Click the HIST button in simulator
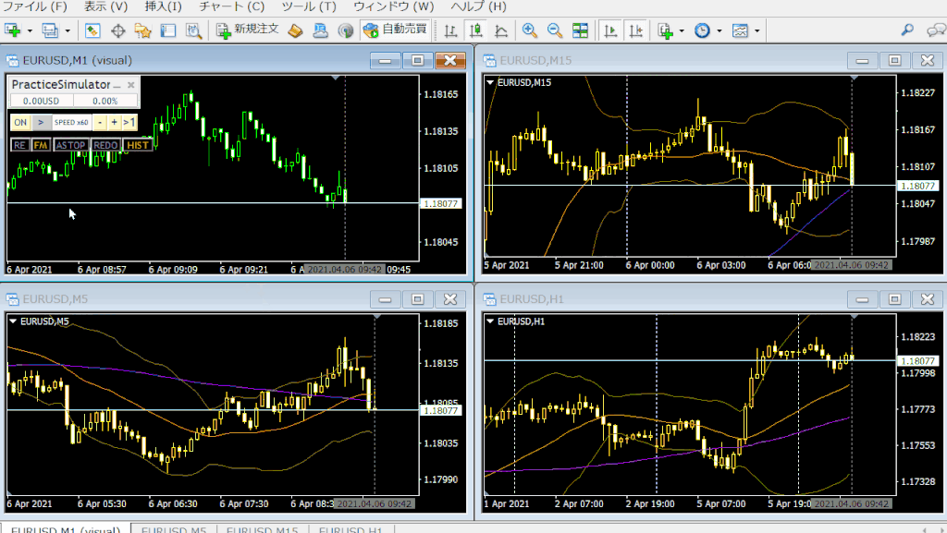 pyautogui.click(x=138, y=145)
